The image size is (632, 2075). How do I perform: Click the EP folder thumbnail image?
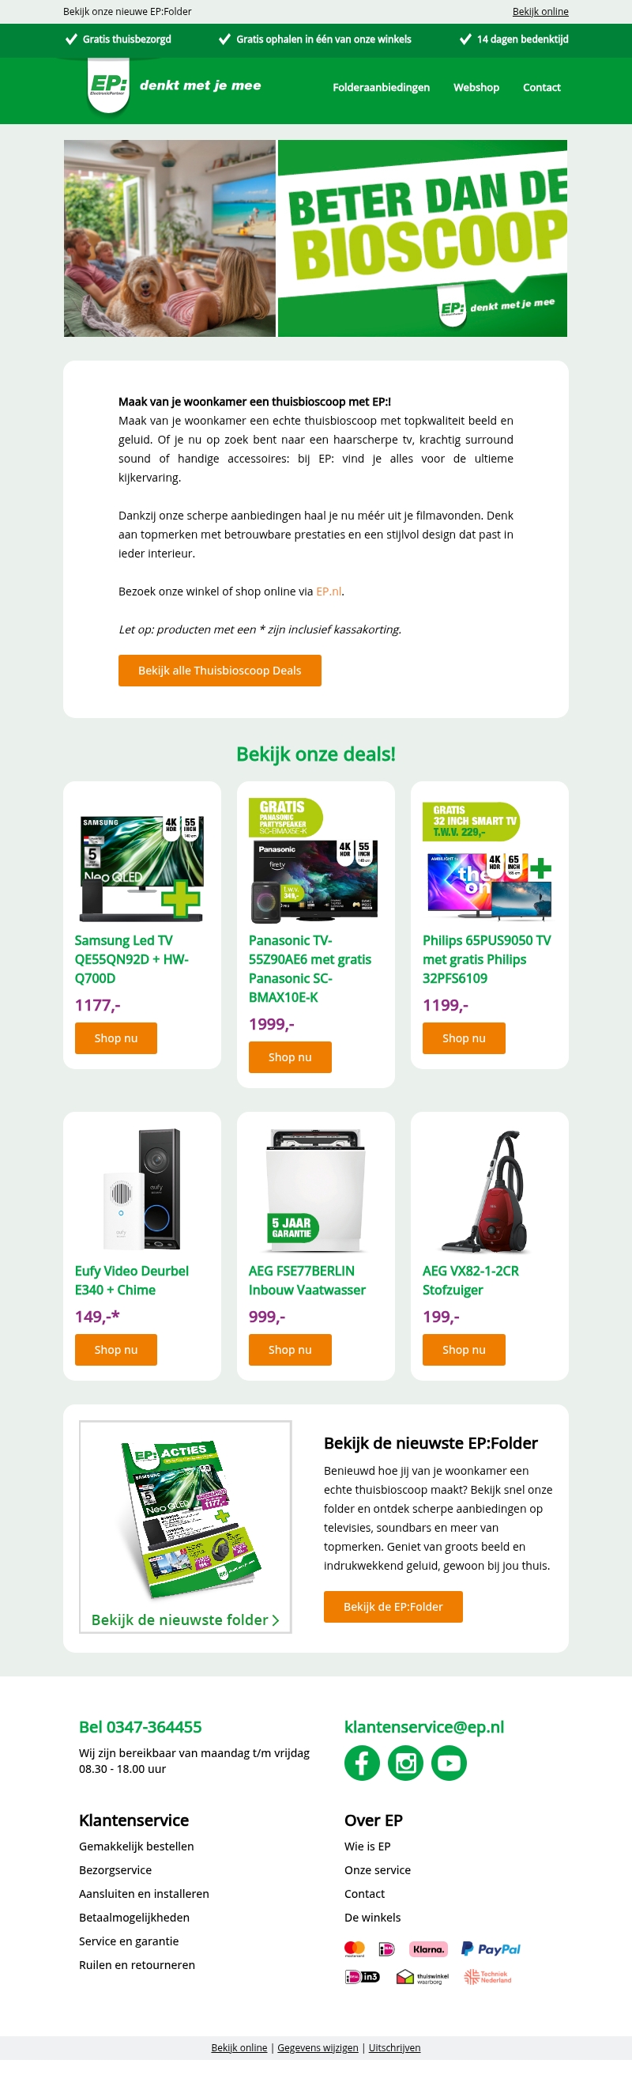click(x=185, y=1525)
